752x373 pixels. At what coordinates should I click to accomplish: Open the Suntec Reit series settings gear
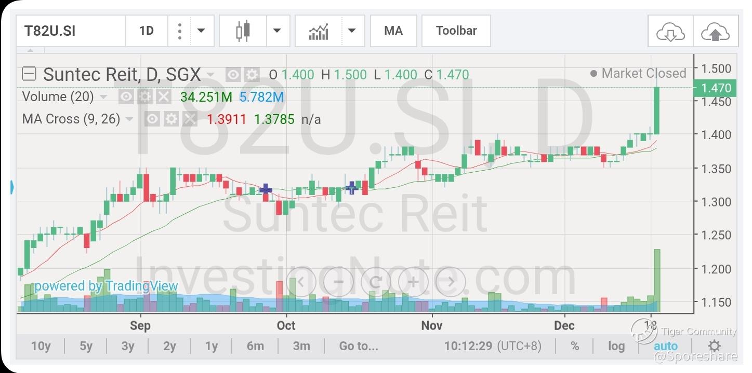252,75
